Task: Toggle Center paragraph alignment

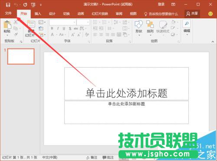Action: click(x=101, y=34)
